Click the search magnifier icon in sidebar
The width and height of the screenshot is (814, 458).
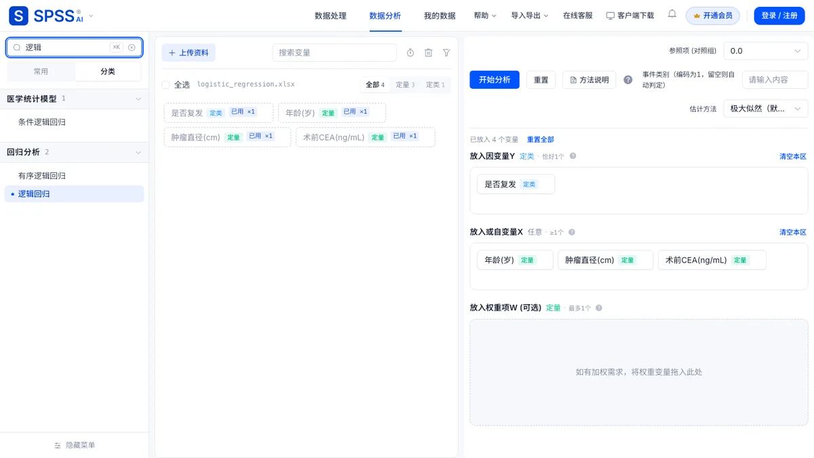(x=17, y=47)
